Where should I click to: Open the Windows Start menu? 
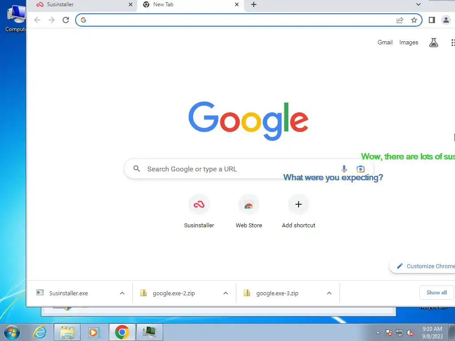pyautogui.click(x=12, y=332)
